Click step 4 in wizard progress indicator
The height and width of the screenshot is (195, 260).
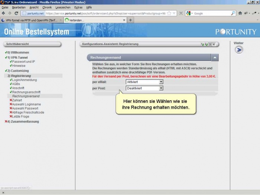[x=214, y=45]
